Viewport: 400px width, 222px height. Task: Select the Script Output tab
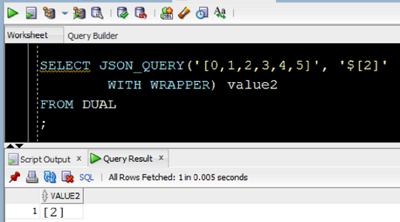(45, 160)
